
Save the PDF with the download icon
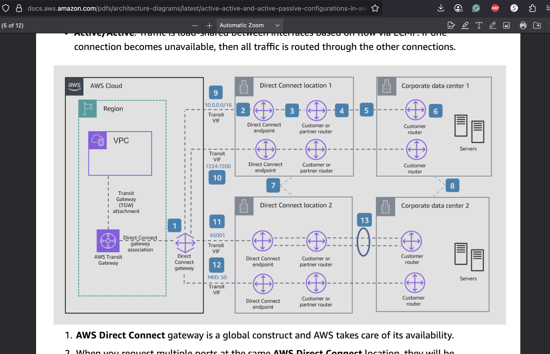[537, 25]
